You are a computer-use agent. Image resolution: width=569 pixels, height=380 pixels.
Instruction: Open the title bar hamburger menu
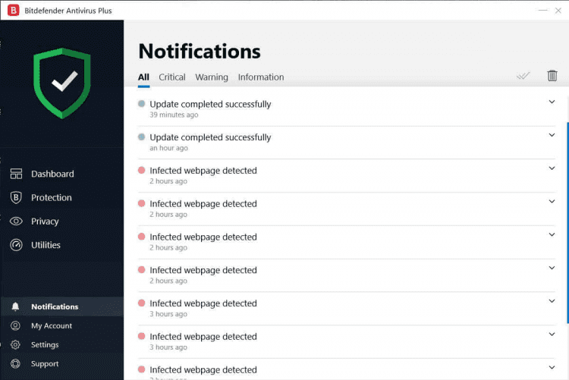click(x=543, y=10)
